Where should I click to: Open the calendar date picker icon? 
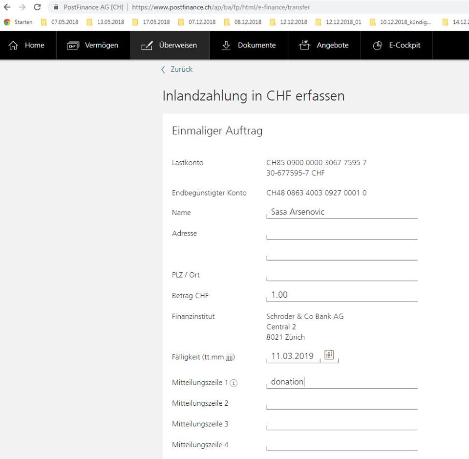329,355
